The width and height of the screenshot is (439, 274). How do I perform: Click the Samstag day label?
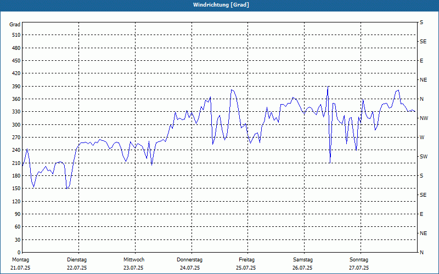coord(303,260)
